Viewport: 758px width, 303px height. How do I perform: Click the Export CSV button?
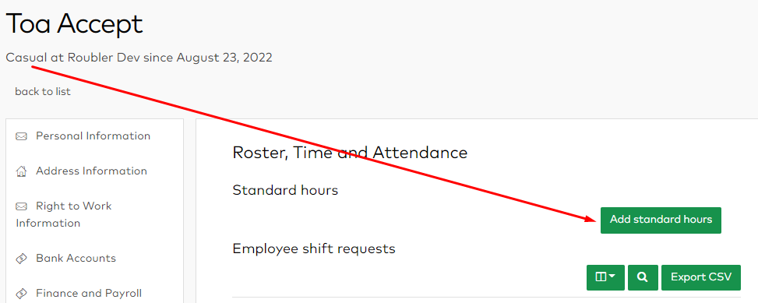pyautogui.click(x=701, y=277)
